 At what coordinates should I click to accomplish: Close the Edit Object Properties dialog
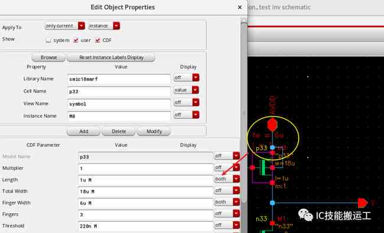(x=240, y=7)
